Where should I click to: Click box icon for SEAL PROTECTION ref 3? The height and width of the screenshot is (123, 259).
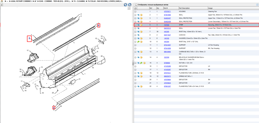141,18
